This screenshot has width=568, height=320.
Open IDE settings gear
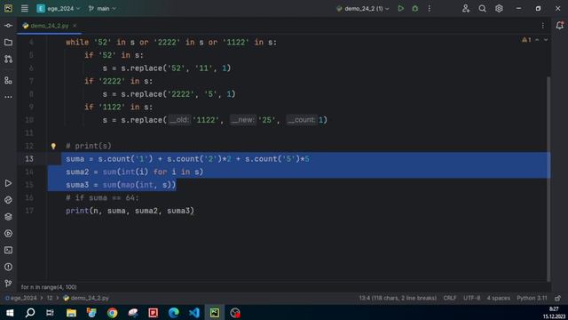click(x=499, y=8)
